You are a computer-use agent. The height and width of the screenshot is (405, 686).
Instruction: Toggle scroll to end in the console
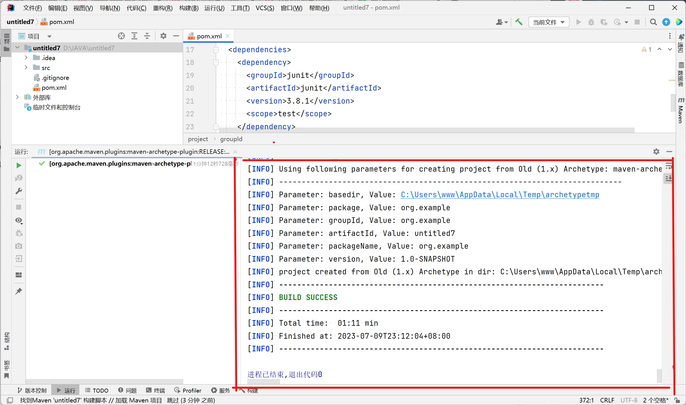[x=668, y=178]
